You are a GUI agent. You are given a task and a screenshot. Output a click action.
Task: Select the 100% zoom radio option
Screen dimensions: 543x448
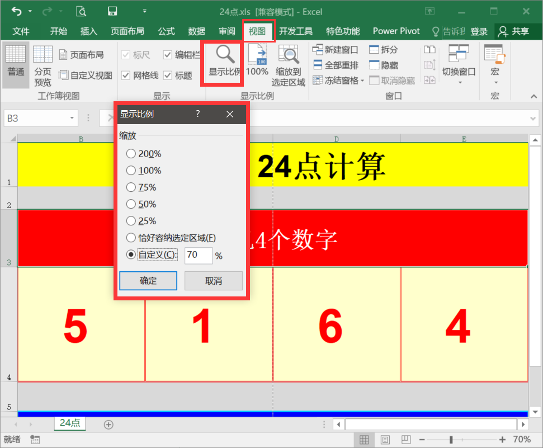click(x=131, y=171)
